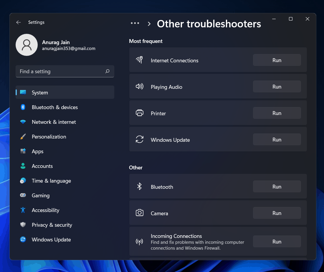
Task: Click the Internet Connections label
Action: (174, 60)
